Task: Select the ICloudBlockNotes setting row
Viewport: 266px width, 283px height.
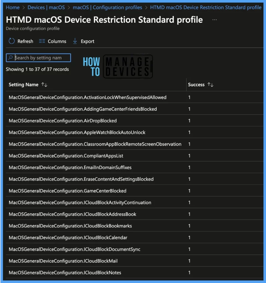Action: point(134,272)
